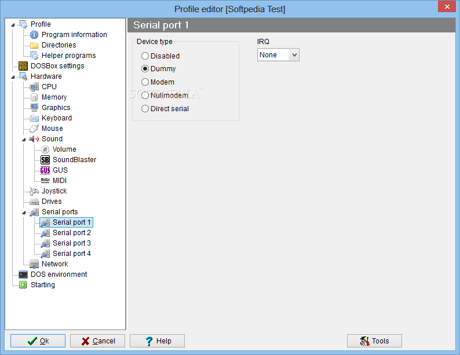This screenshot has width=460, height=355.
Task: Click the CPU computer icon
Action: (34, 87)
